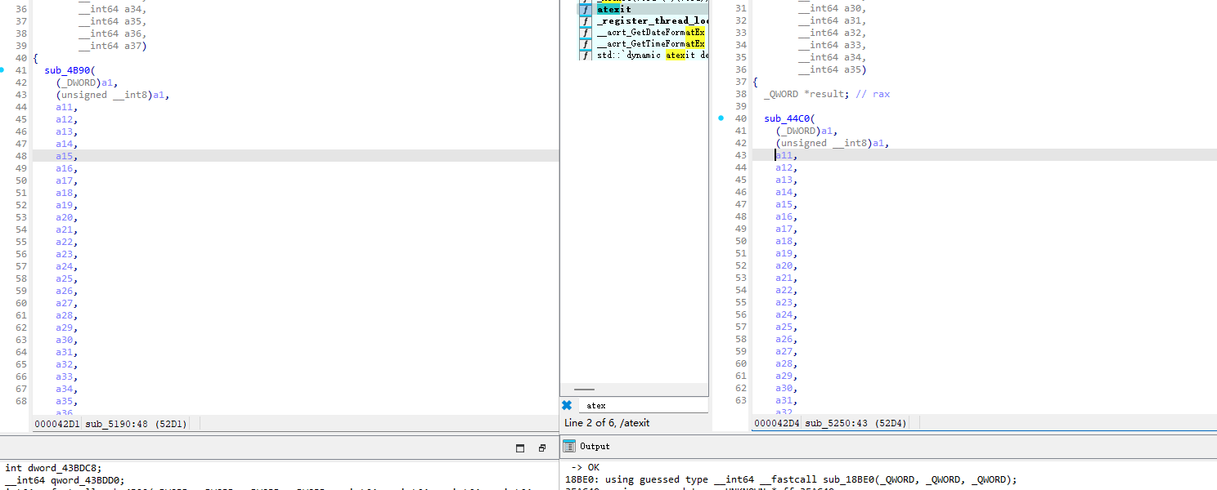Click the __acrt_GetTimeFormatEx function icon
The image size is (1217, 490).
pos(586,44)
